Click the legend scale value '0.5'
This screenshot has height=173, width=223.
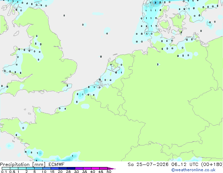pos(12,172)
